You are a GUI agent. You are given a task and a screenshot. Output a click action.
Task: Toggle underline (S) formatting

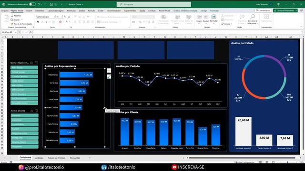pyautogui.click(x=46, y=22)
